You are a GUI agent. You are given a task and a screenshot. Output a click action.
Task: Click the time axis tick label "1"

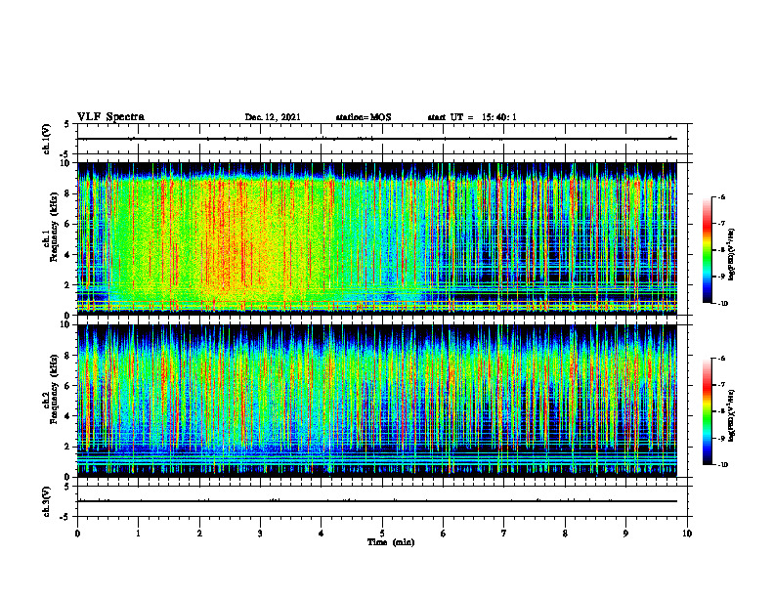[x=138, y=534]
